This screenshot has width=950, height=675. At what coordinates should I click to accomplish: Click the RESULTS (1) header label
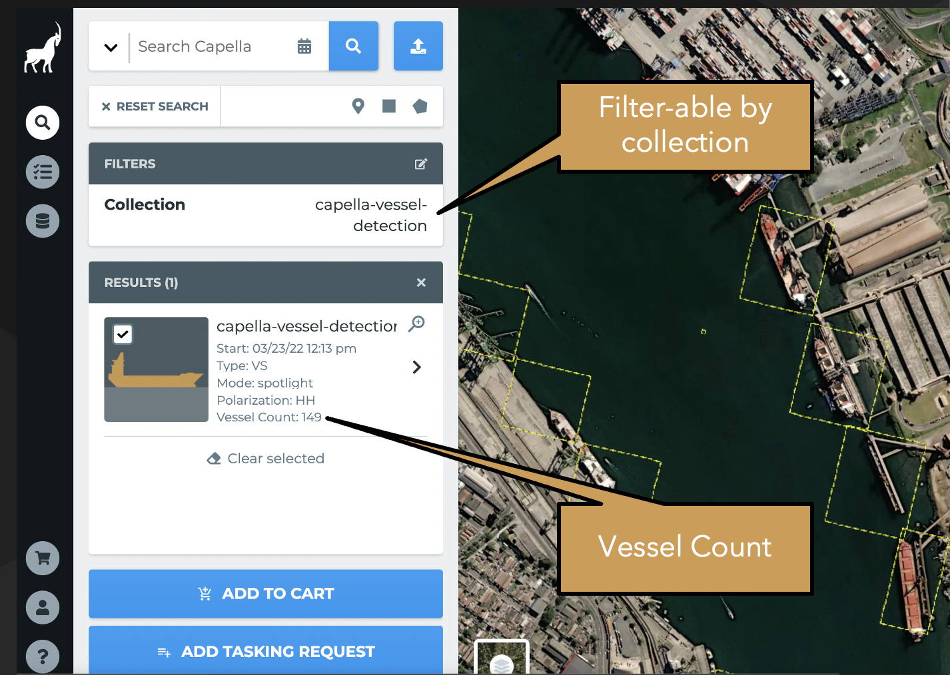(x=141, y=282)
